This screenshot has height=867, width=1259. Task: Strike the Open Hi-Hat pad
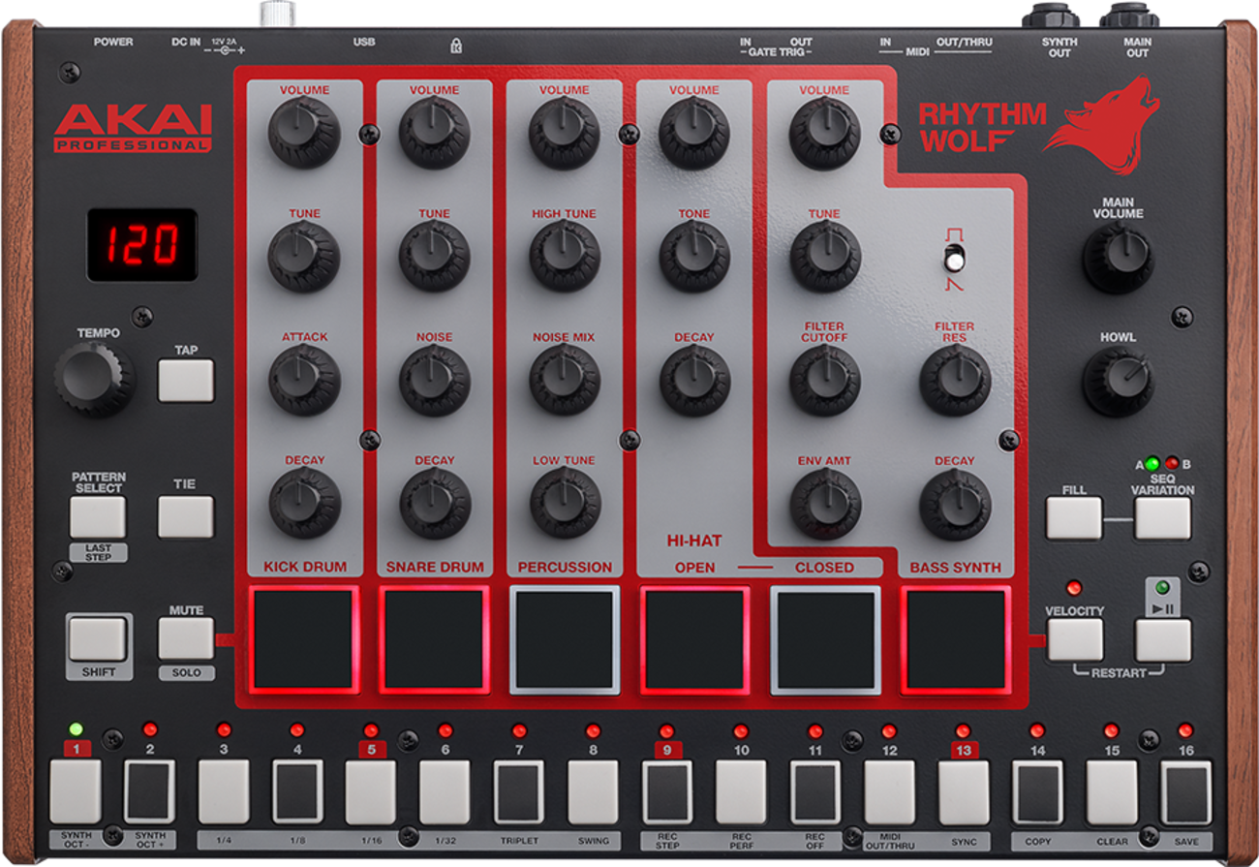[x=695, y=639]
